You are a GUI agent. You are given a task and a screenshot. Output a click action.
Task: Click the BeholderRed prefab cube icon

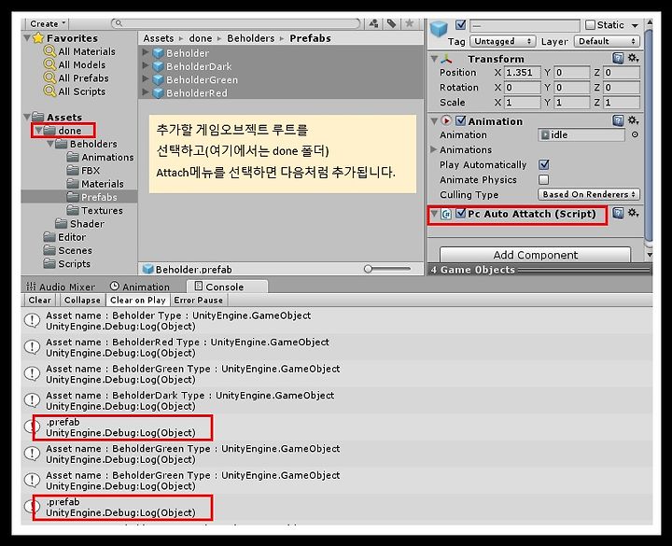(158, 93)
